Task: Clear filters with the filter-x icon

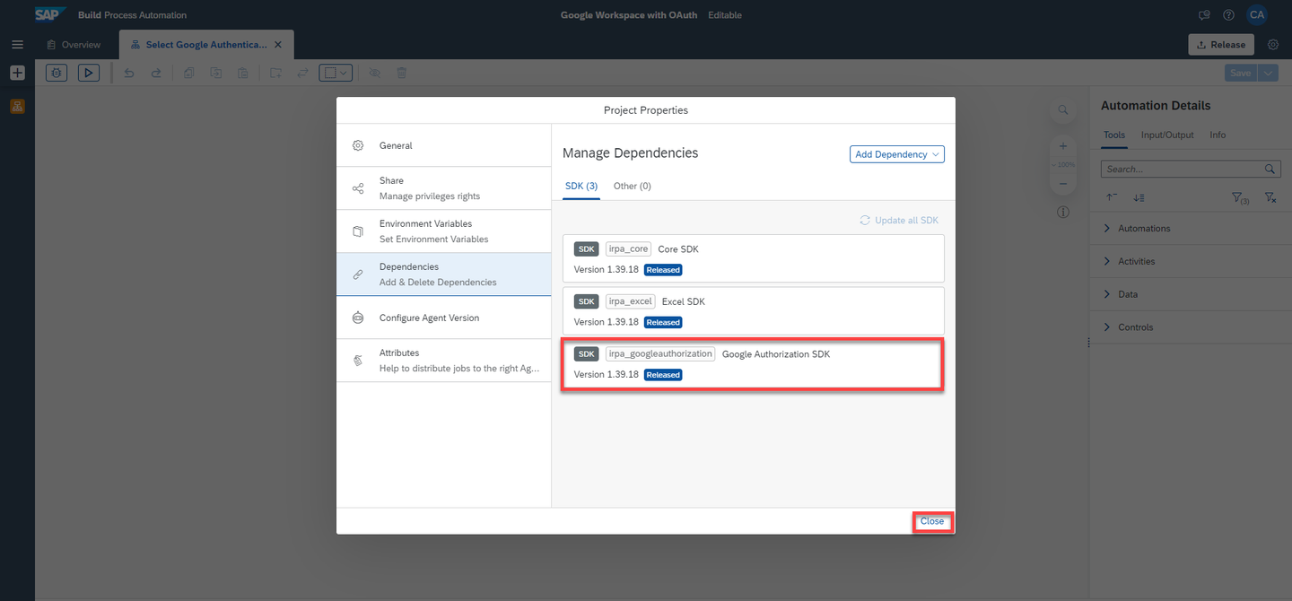Action: click(1270, 197)
